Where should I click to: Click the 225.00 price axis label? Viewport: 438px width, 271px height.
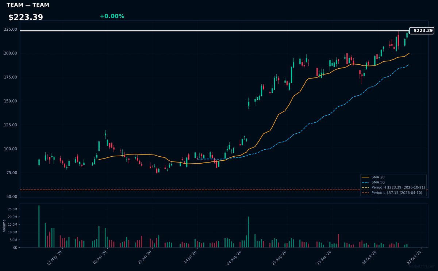click(x=11, y=29)
